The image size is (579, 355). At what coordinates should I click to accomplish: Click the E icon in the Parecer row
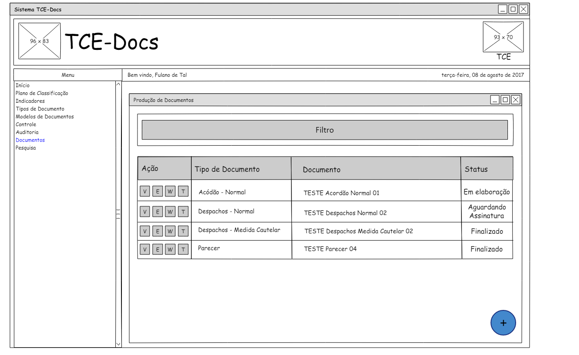pos(157,249)
